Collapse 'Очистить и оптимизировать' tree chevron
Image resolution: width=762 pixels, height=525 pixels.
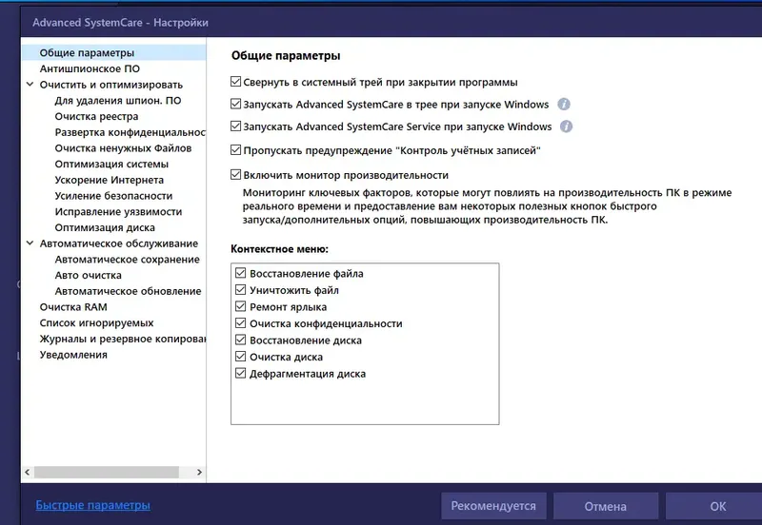(x=30, y=85)
